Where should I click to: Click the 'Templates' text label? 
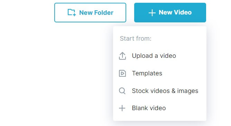[x=147, y=73]
